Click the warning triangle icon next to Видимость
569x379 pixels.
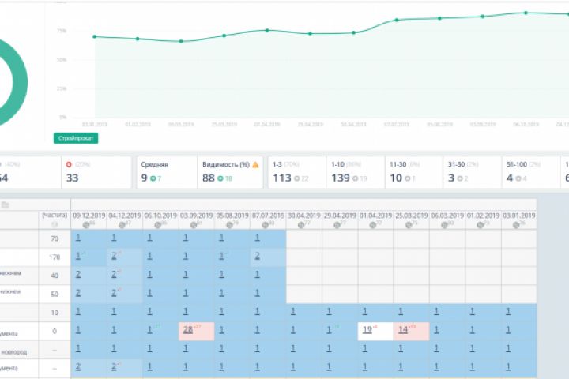255,165
